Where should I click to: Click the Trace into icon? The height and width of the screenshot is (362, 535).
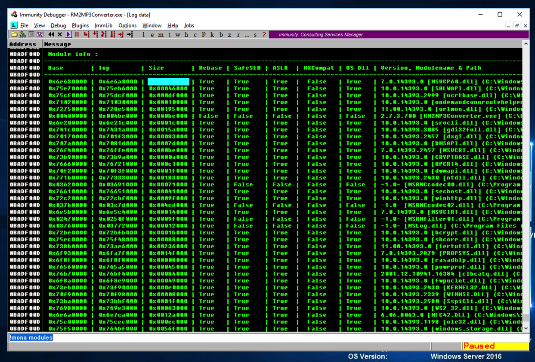pos(103,34)
